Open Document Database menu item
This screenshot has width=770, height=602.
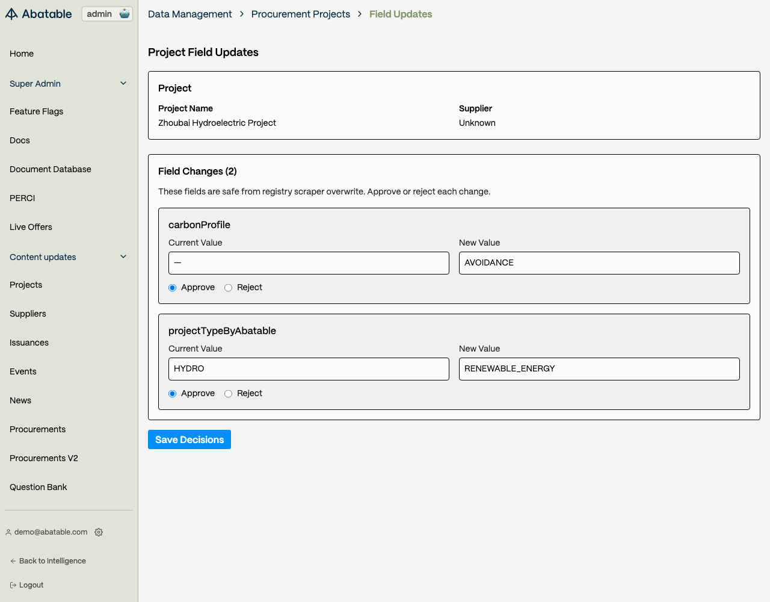[51, 169]
